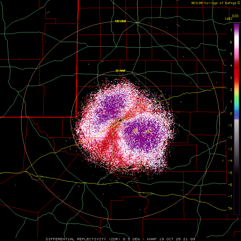This screenshot has width=241, height=241.
Task: Click the Differential Reflectivity KMAF caption text
Action: (x=120, y=239)
